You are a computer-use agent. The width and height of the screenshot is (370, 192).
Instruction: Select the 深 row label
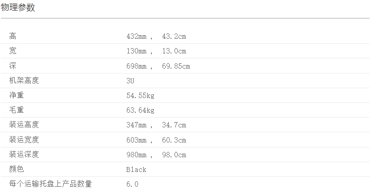13,66
